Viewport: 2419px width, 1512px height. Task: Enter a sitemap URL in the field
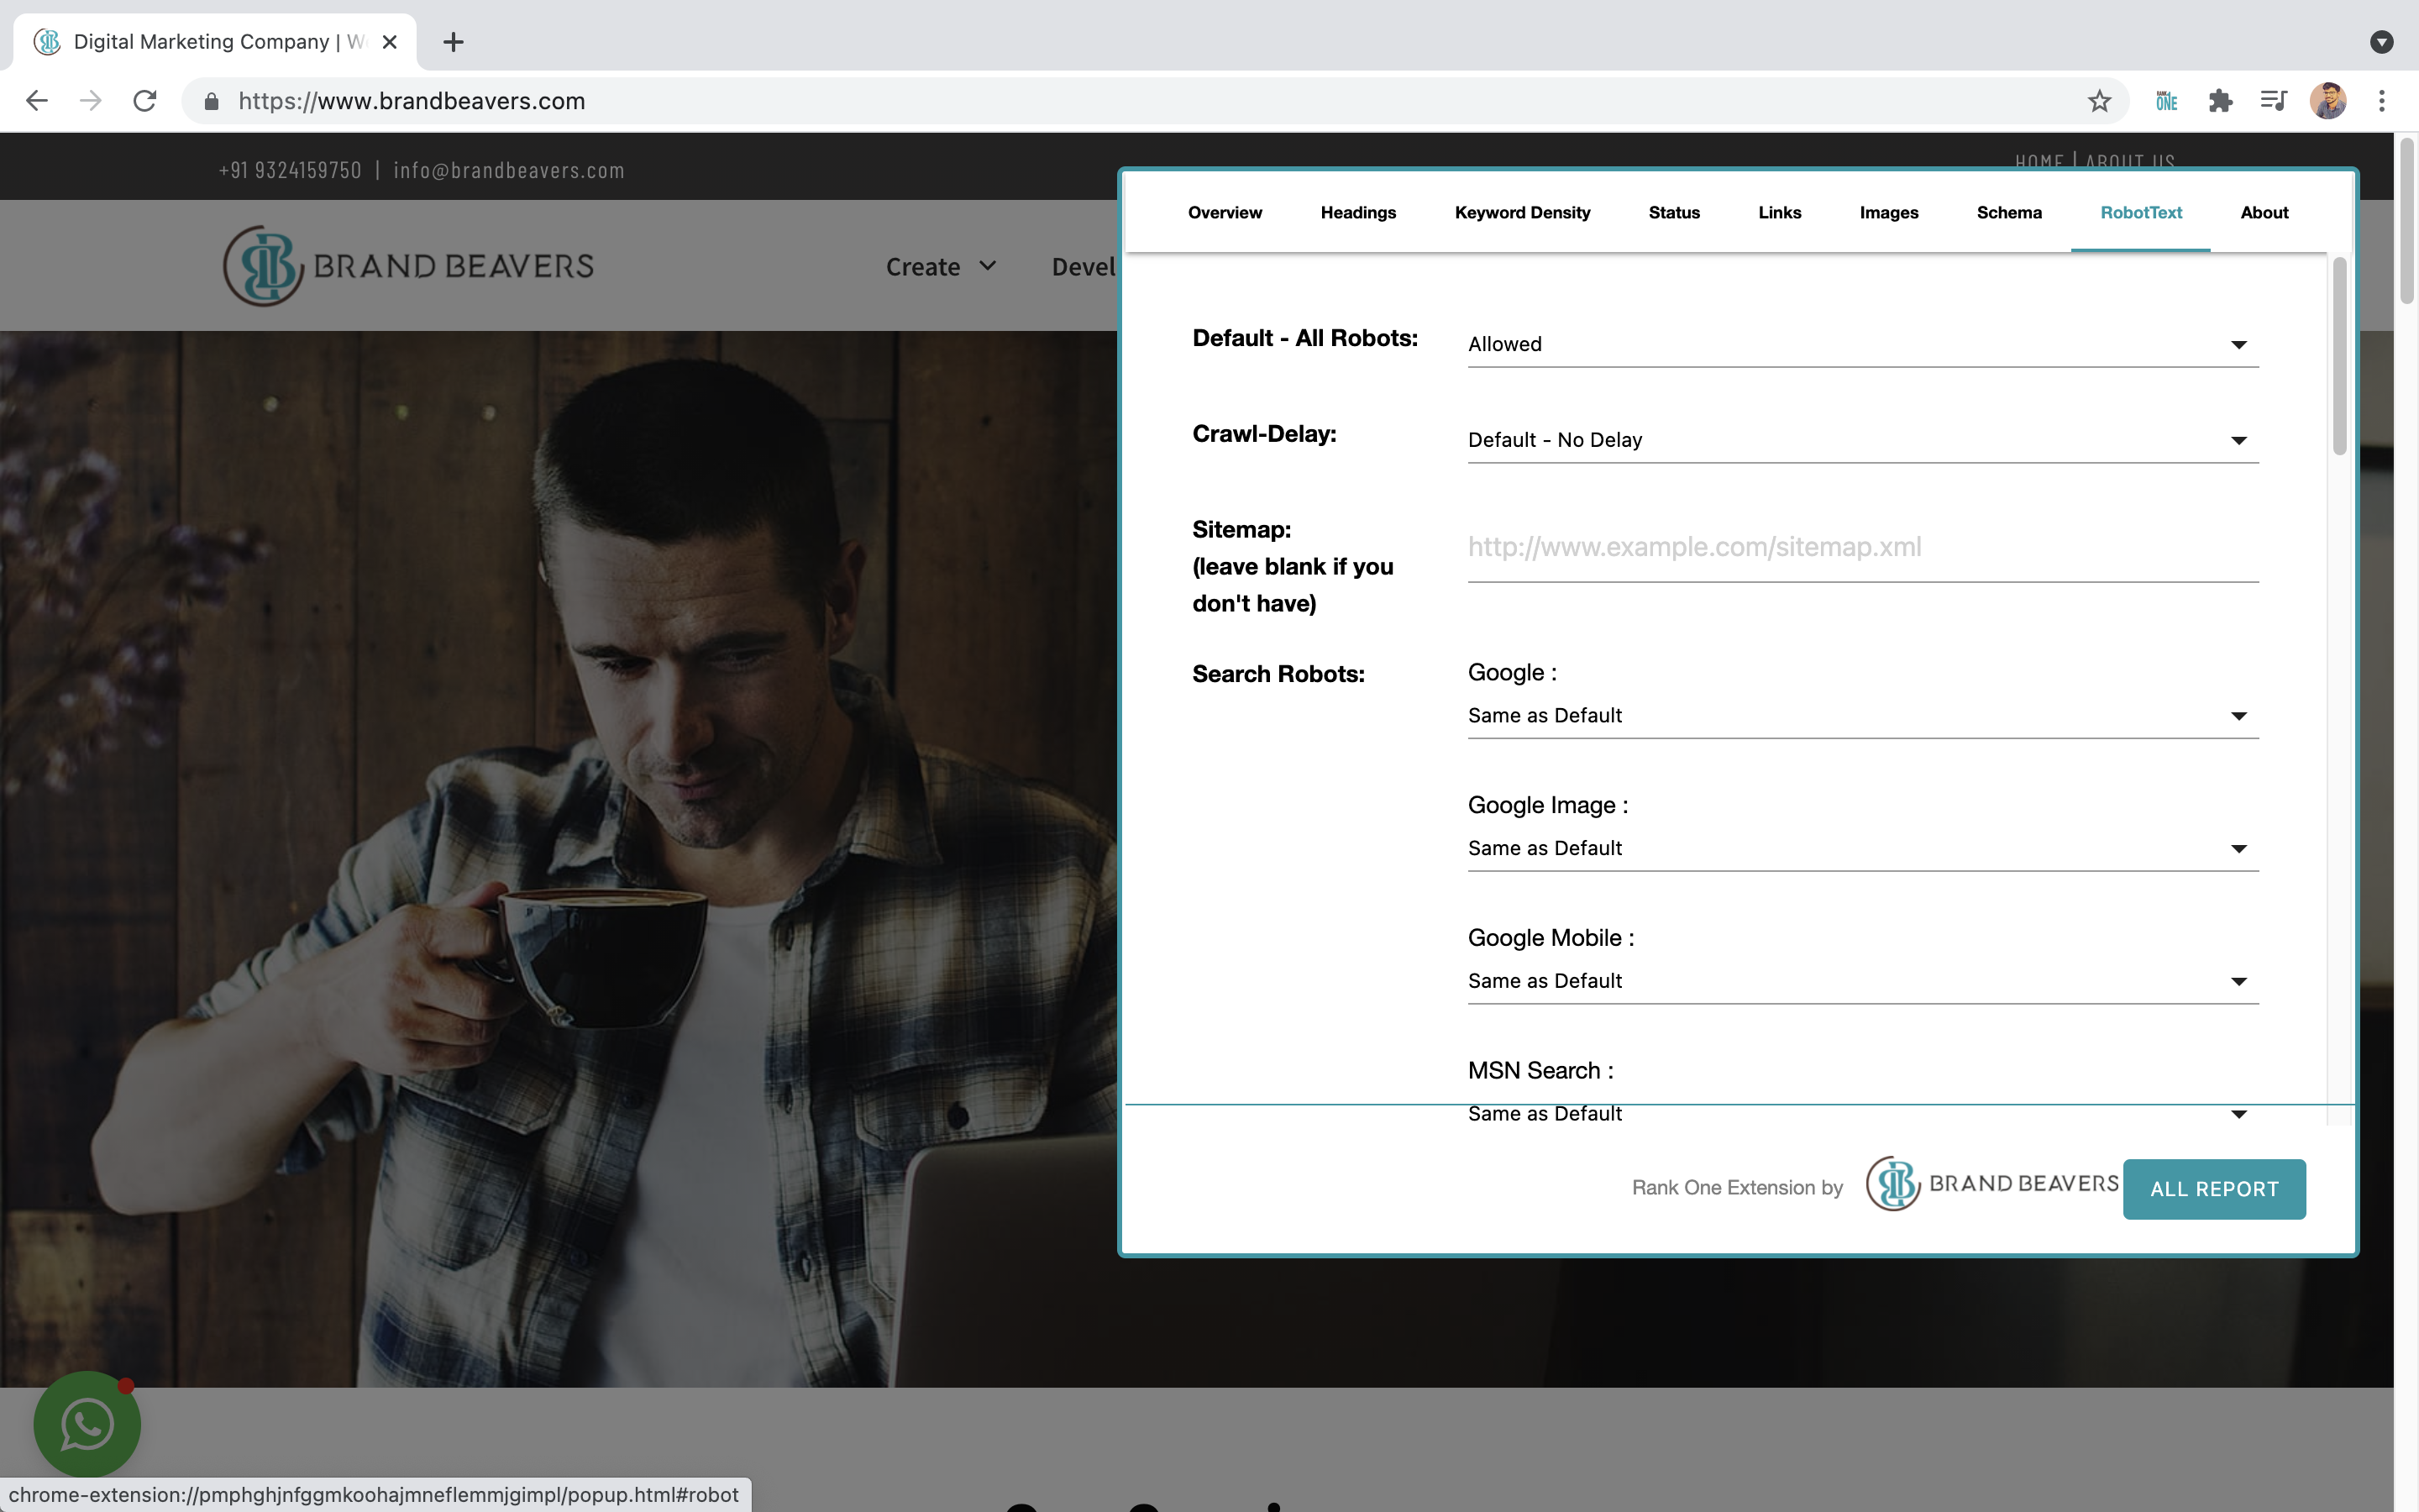point(1860,546)
